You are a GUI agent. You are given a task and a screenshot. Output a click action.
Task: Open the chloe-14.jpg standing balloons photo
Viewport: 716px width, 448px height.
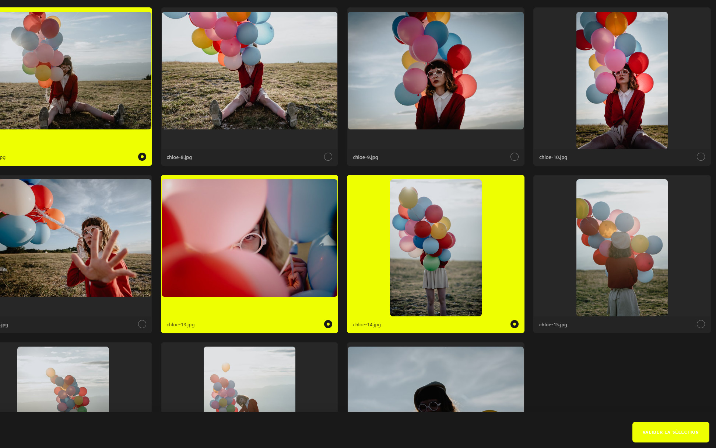pos(435,247)
